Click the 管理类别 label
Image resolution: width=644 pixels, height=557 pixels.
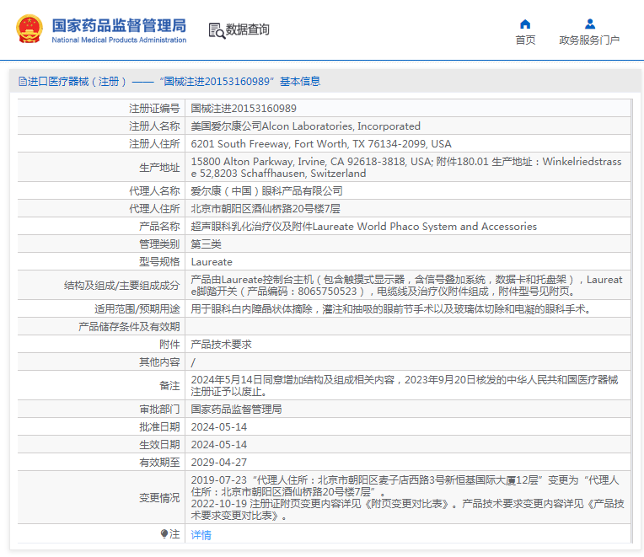(x=159, y=244)
